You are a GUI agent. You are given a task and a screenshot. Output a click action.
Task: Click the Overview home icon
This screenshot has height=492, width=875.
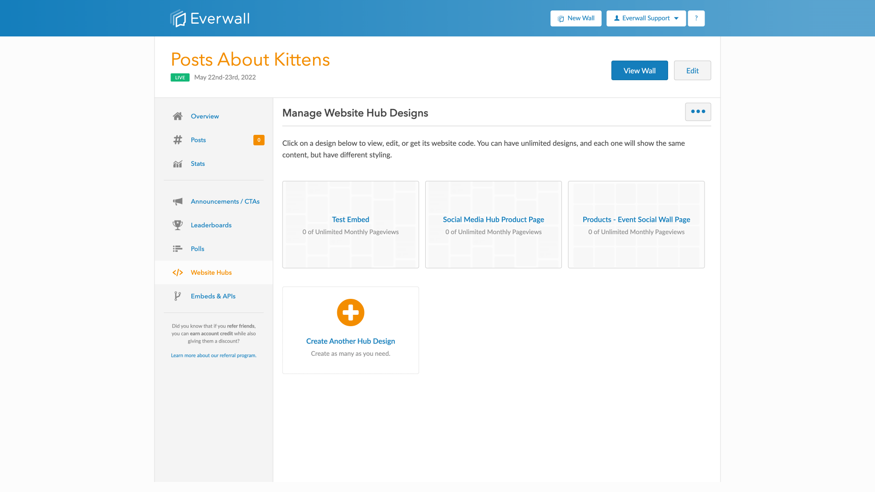(177, 116)
